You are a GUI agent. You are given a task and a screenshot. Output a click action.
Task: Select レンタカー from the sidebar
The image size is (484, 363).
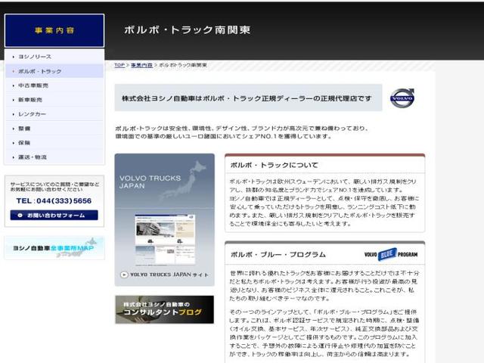[33, 114]
